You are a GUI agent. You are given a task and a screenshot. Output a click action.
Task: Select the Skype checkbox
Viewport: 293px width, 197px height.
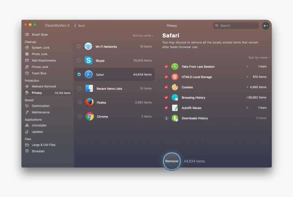[x=79, y=61]
